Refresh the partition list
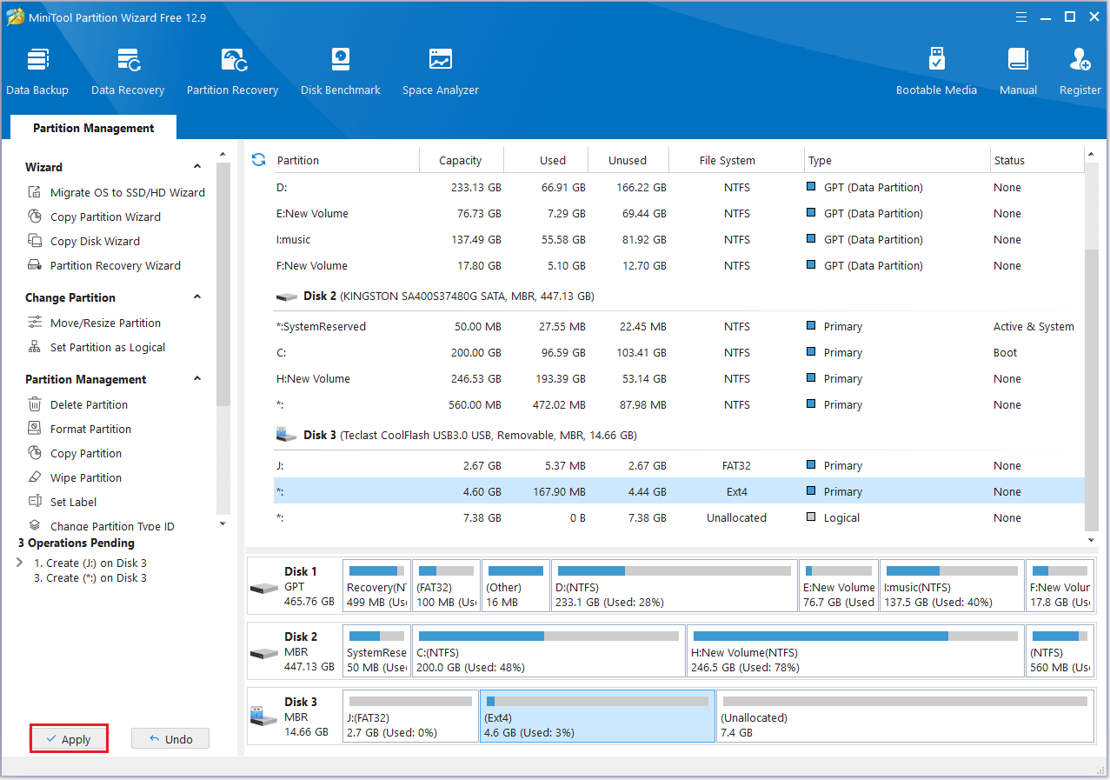 258,159
